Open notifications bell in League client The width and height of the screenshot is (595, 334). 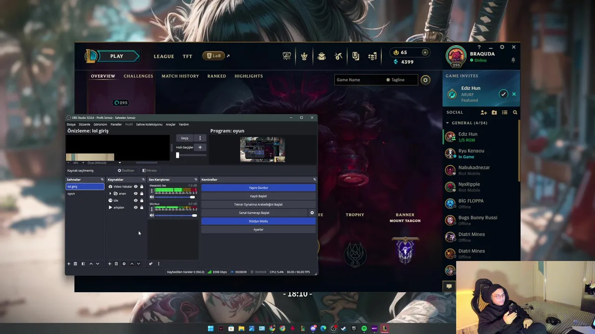click(x=513, y=60)
